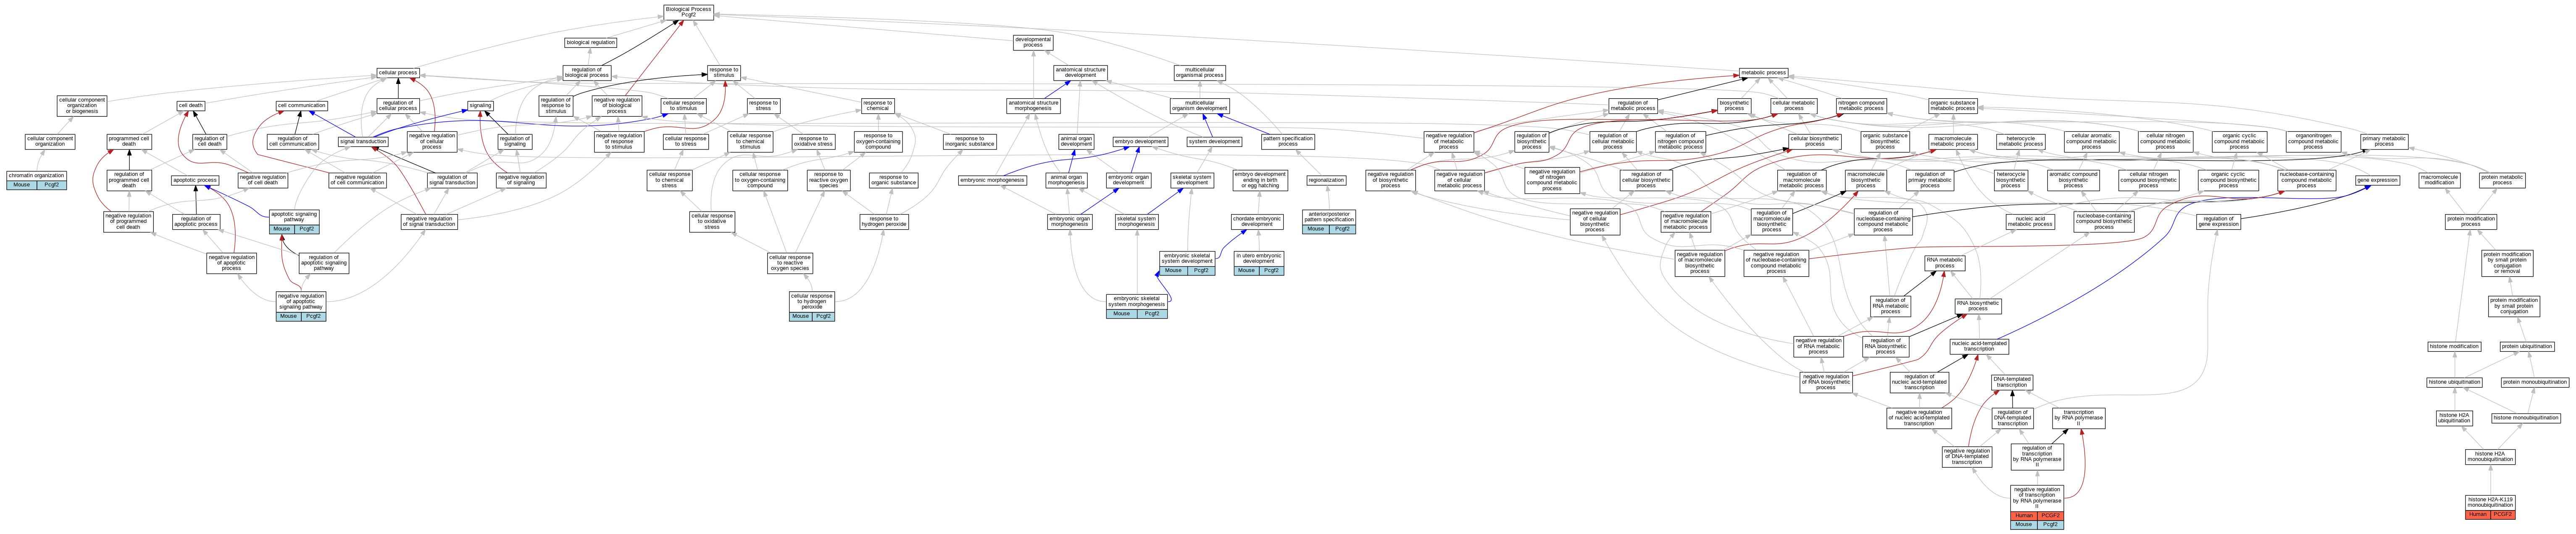Click 'embryonic skeletal system morphogenesis' node label
2576x534 pixels.
1136,301
